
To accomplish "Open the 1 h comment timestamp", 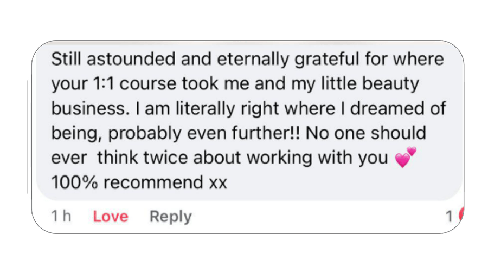I will pos(61,217).
